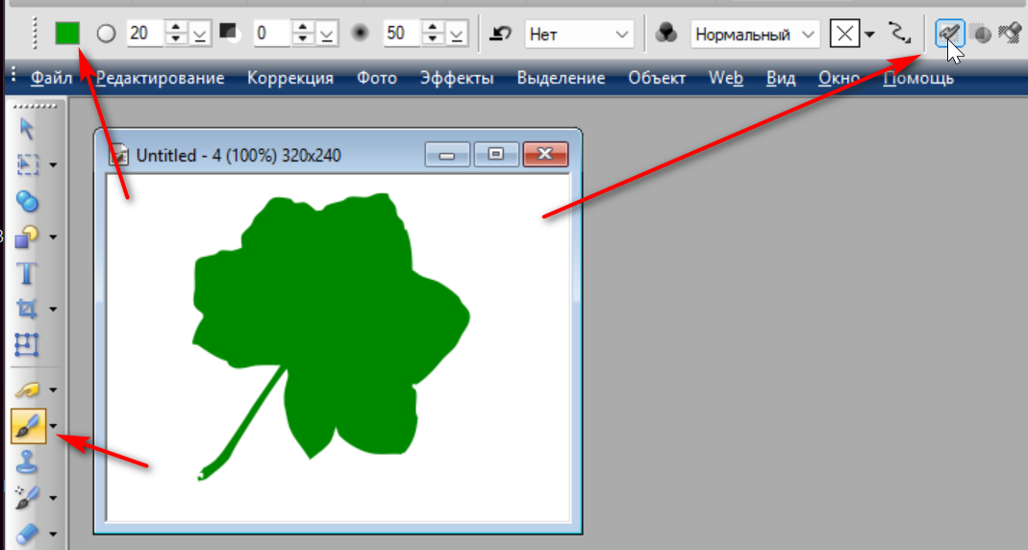This screenshot has height=550, width=1028.
Task: Open the Path Drawing tool flyout arrow
Action: (x=53, y=237)
